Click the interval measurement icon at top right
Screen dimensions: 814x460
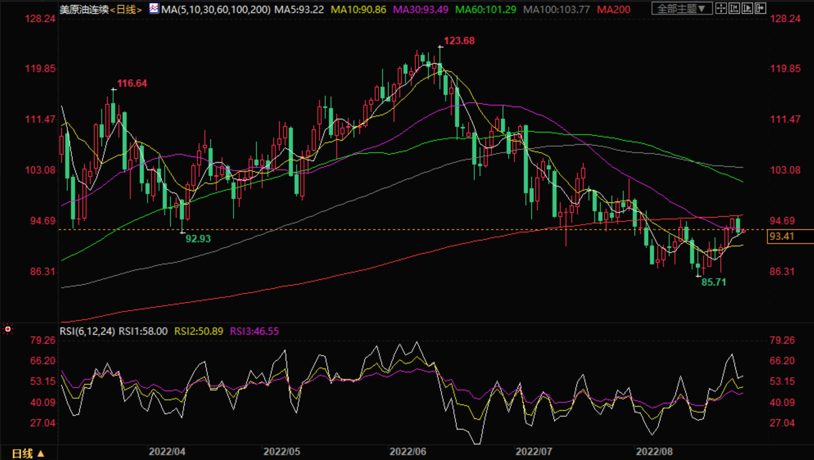pyautogui.click(x=734, y=8)
